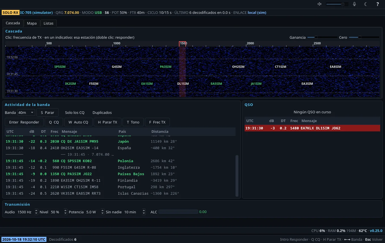
Task: Select the CQ SP5SIM KO02 row
Action: pos(120,161)
